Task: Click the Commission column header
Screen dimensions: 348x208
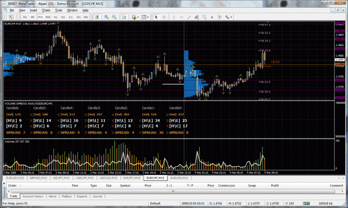Action: (227, 185)
